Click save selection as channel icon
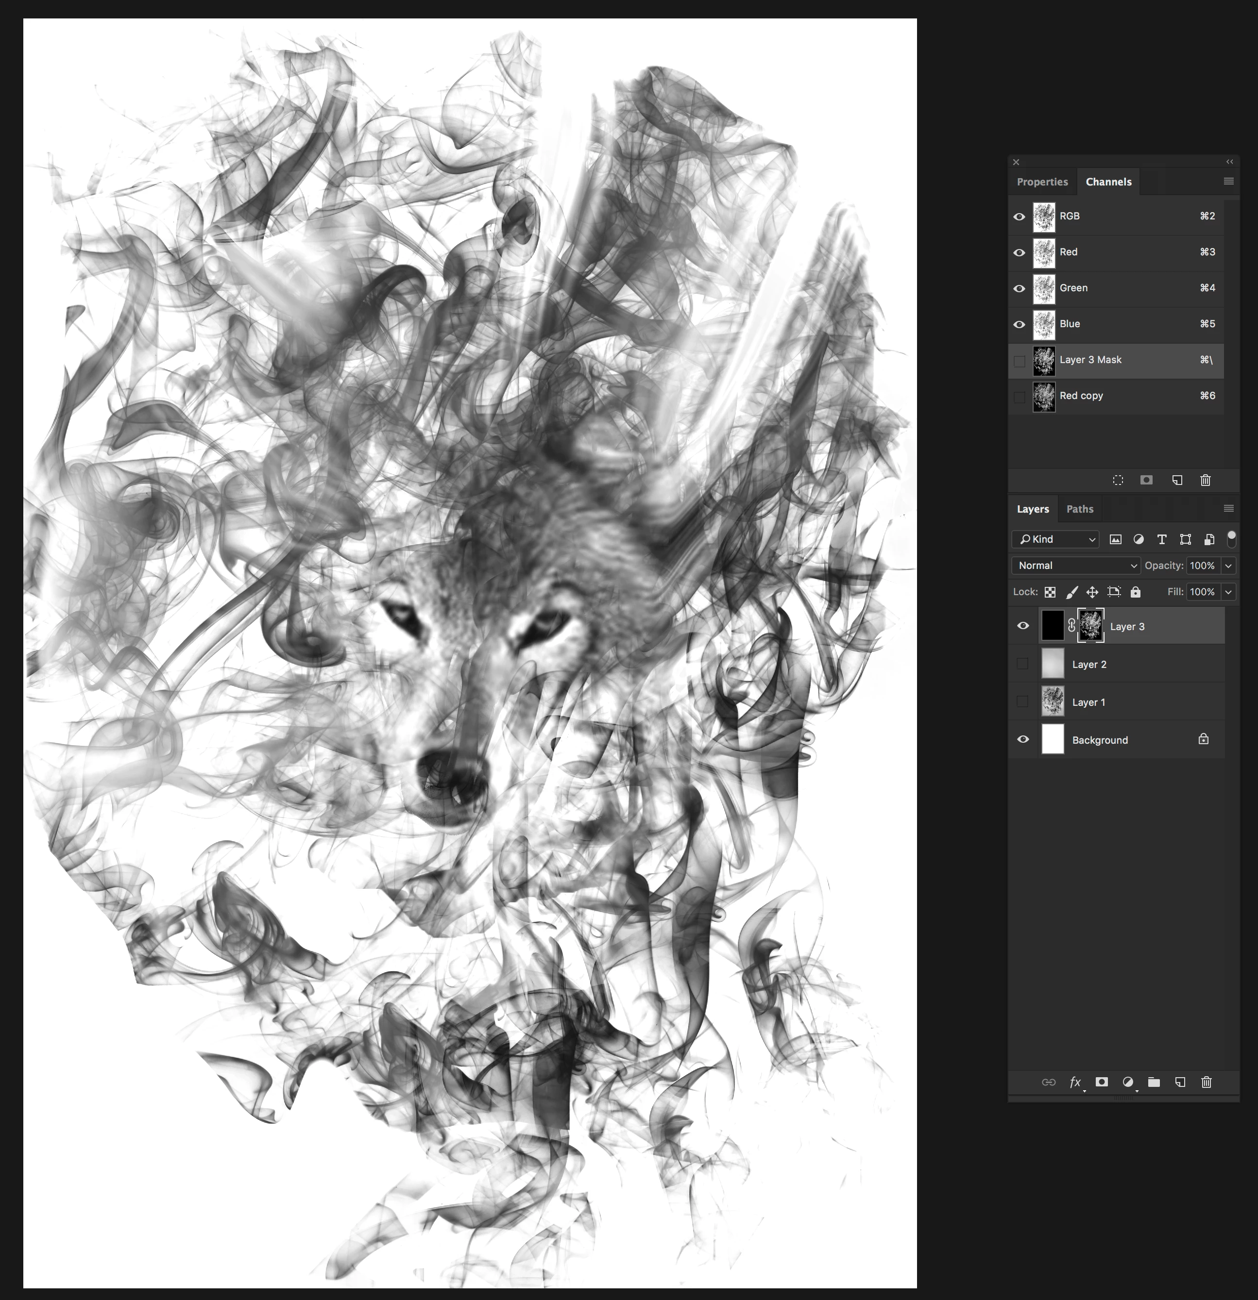The width and height of the screenshot is (1258, 1300). 1147,480
